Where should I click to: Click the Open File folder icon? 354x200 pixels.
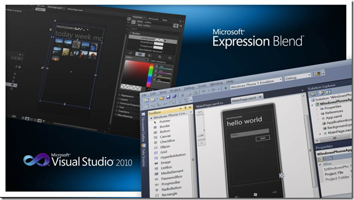point(162,98)
